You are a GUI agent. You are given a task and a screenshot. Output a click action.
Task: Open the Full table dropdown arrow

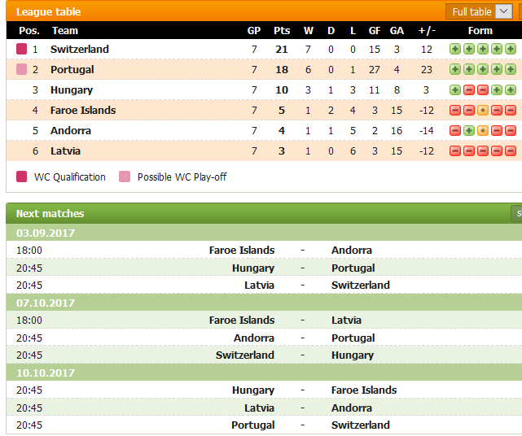[x=504, y=11]
